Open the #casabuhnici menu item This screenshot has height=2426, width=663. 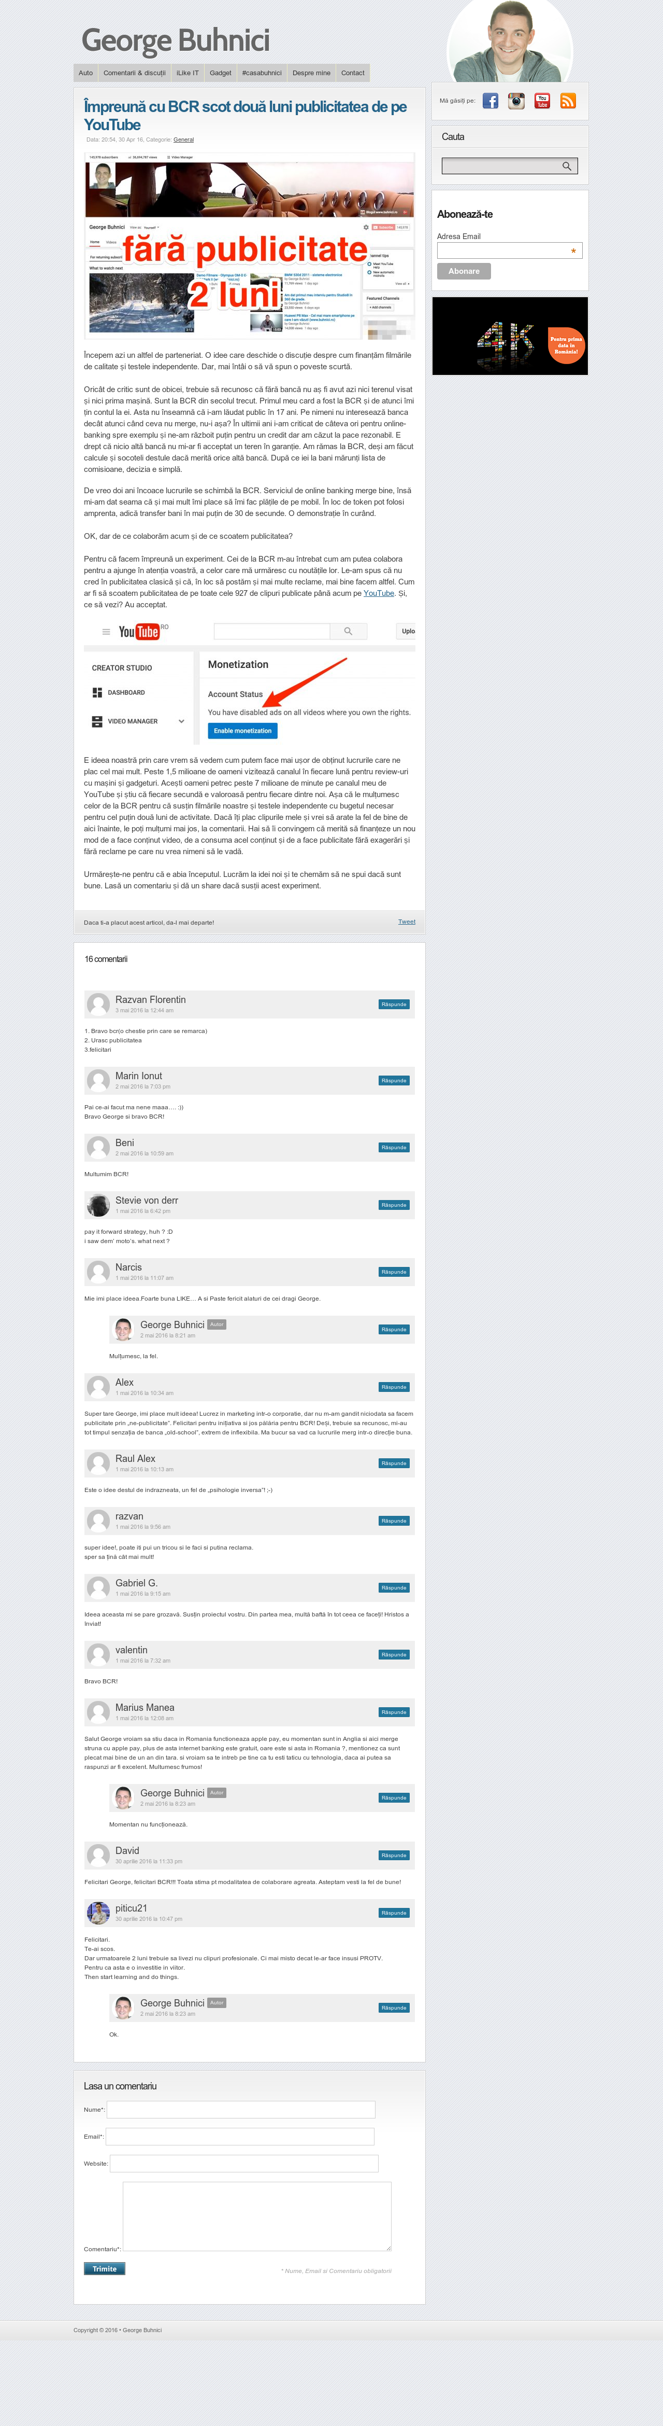(x=262, y=73)
